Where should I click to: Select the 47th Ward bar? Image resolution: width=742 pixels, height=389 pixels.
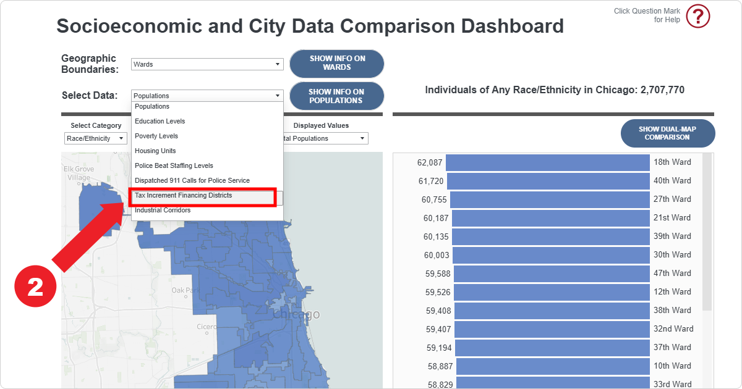(x=552, y=274)
